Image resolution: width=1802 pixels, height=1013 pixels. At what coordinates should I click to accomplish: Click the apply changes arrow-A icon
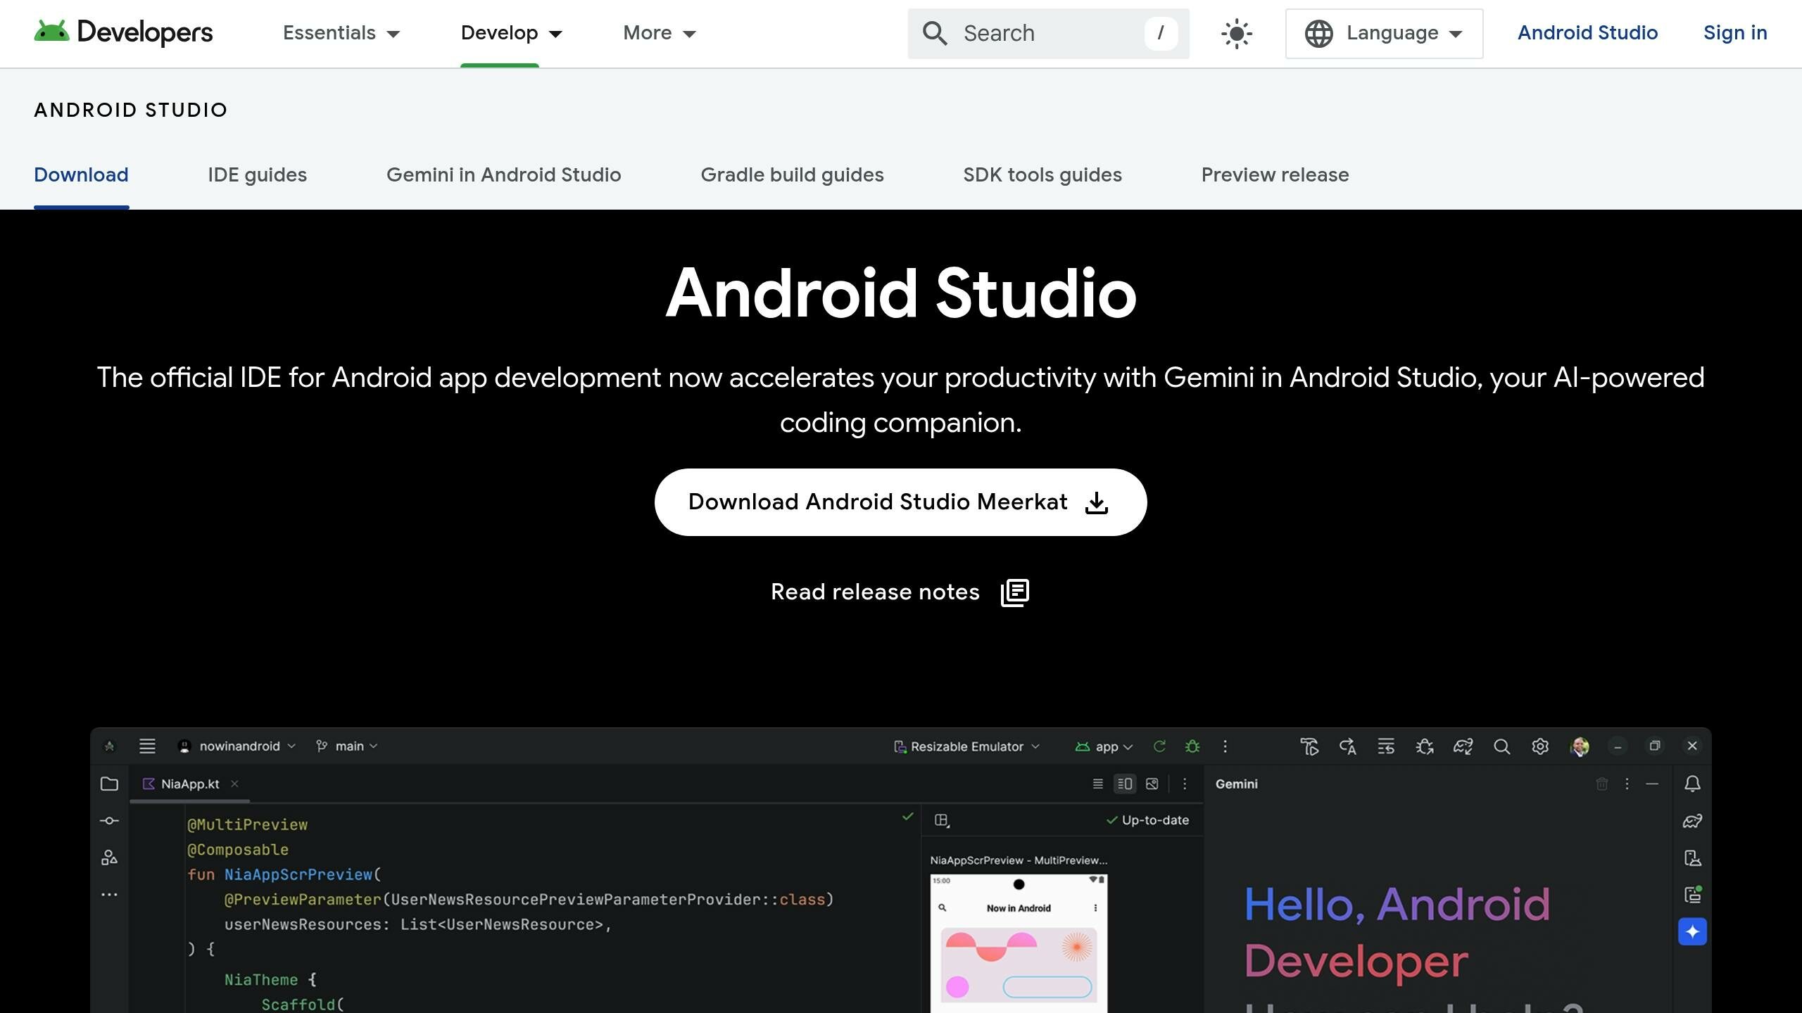1347,746
